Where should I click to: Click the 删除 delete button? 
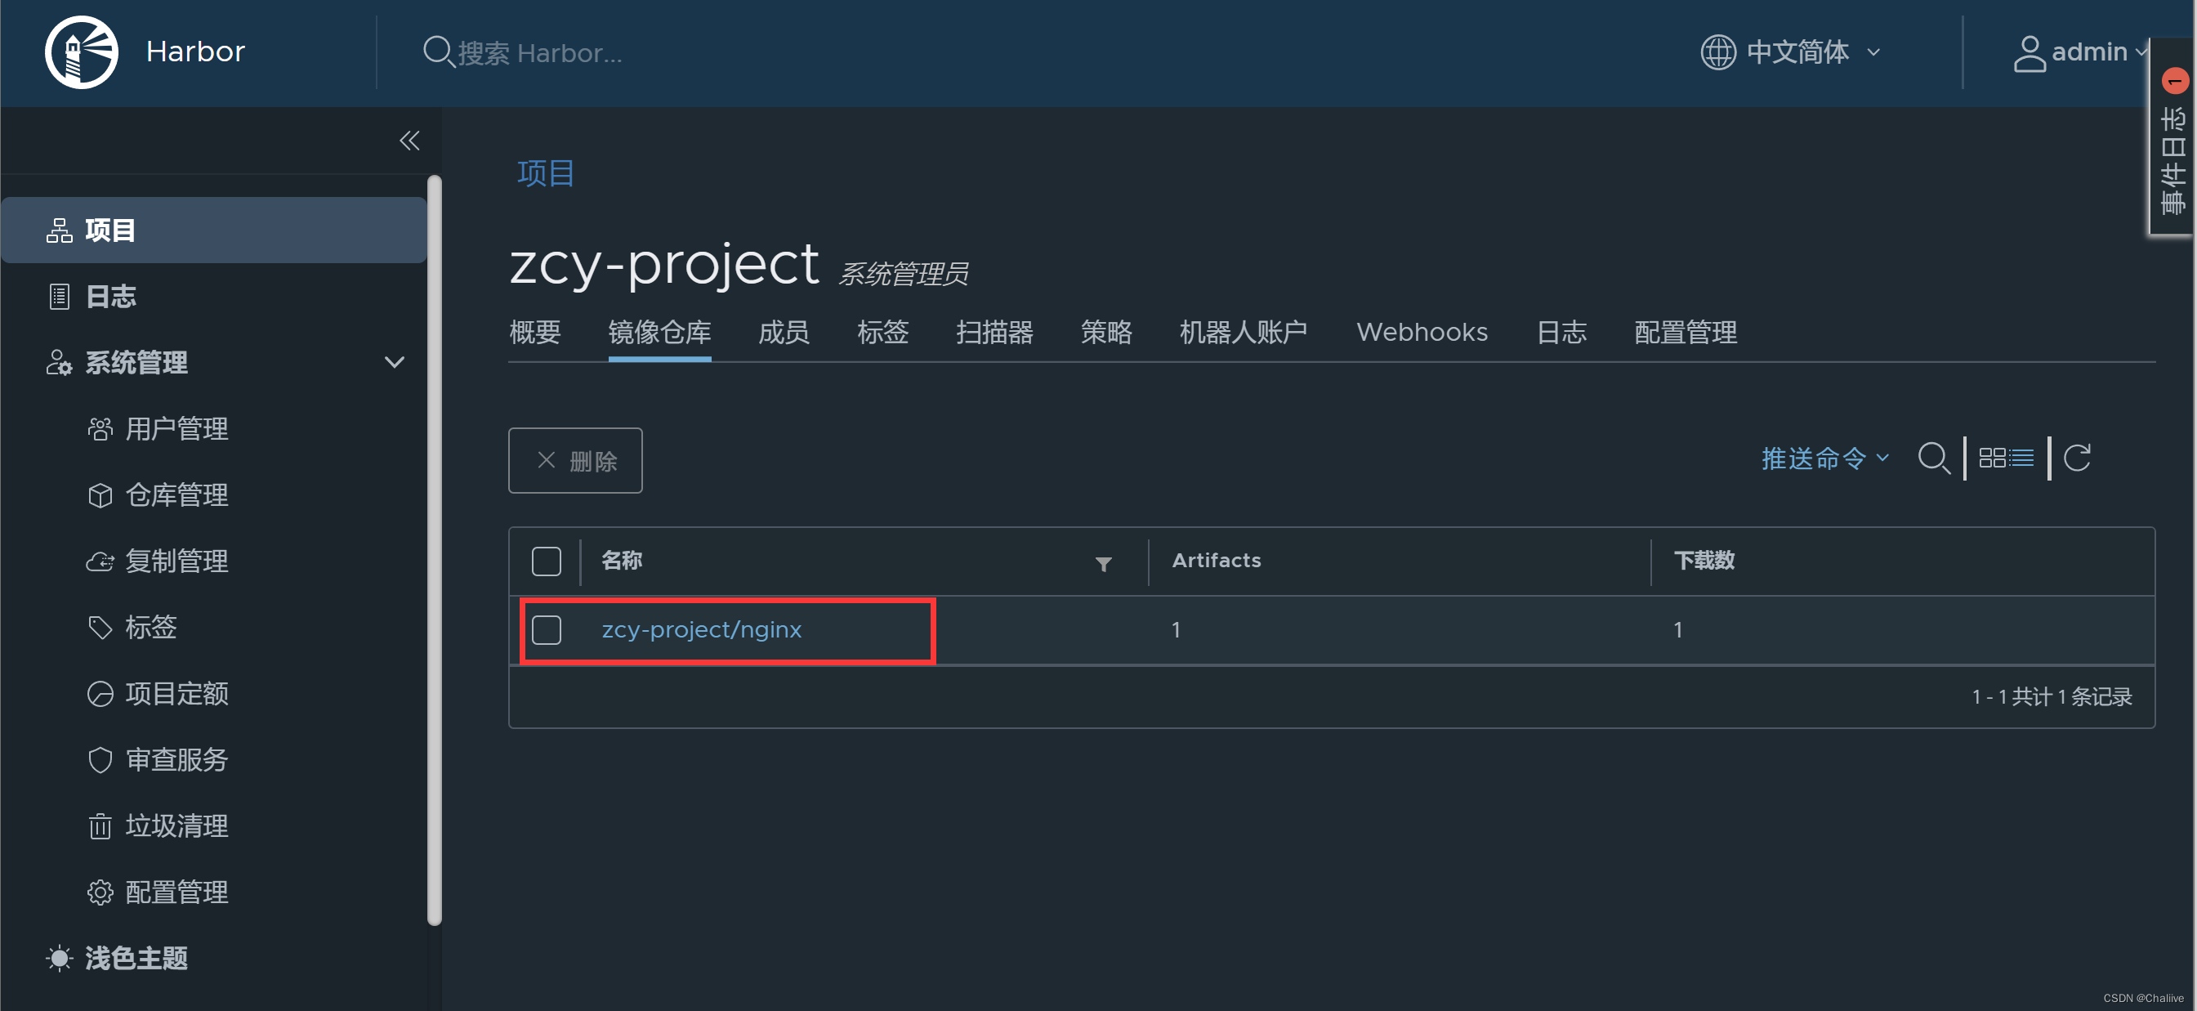coord(576,461)
